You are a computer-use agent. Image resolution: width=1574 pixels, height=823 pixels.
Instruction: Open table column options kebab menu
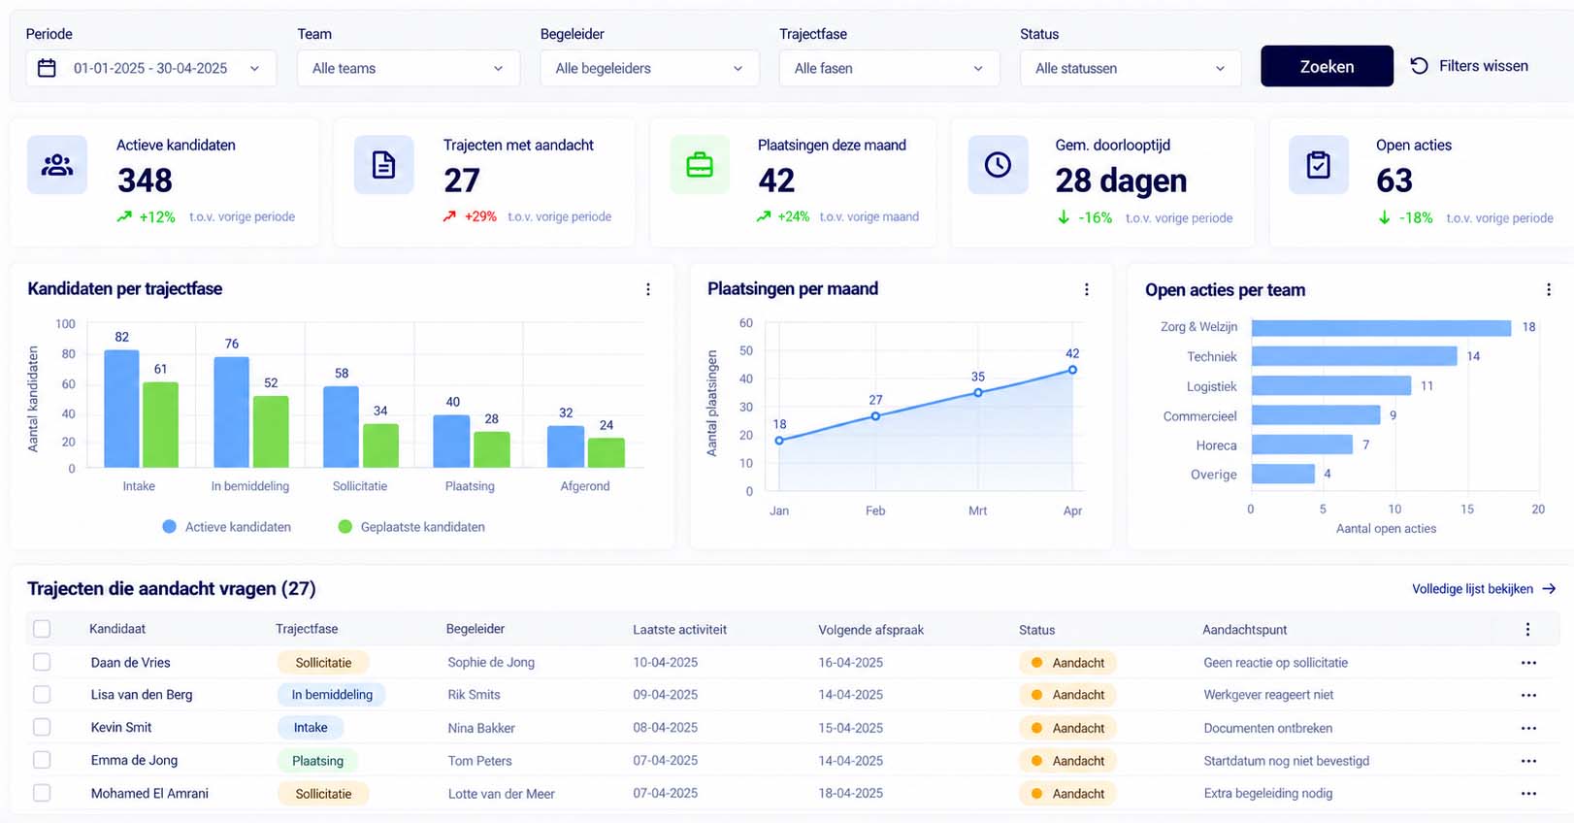coord(1528,630)
